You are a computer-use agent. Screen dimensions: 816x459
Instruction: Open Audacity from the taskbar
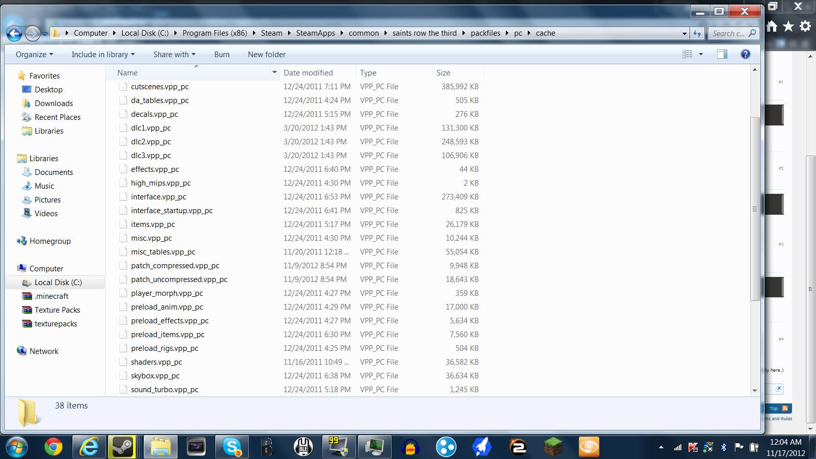(x=411, y=447)
